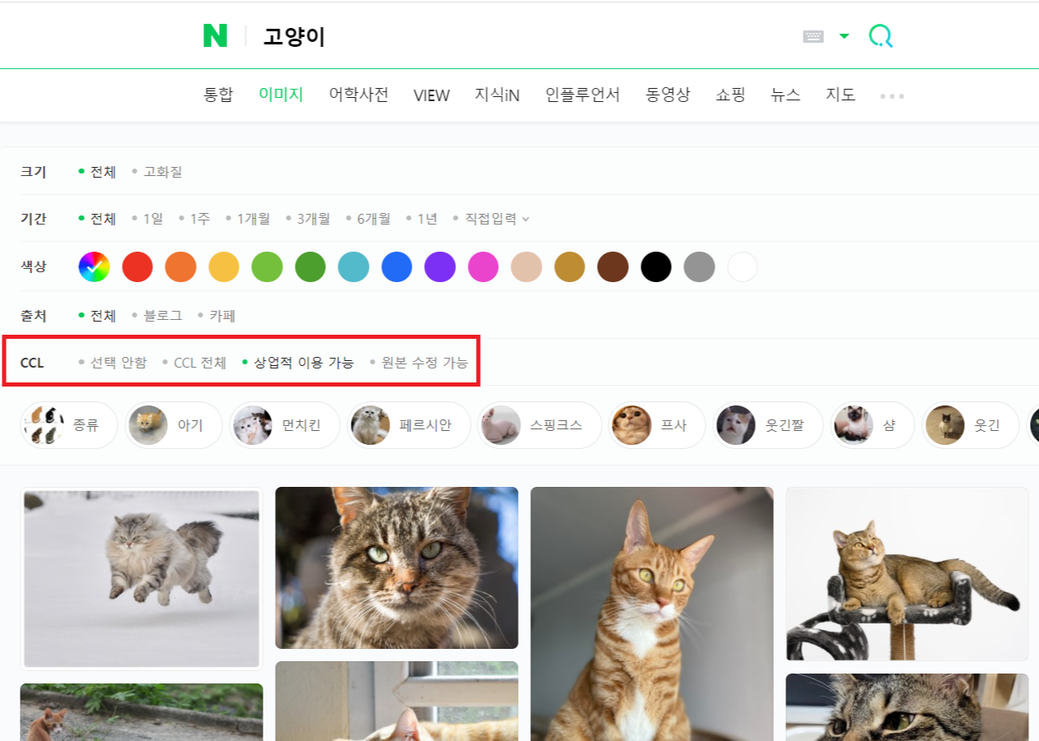The width and height of the screenshot is (1039, 741).
Task: Click the 먼치킨 keyword chip
Action: 285,425
